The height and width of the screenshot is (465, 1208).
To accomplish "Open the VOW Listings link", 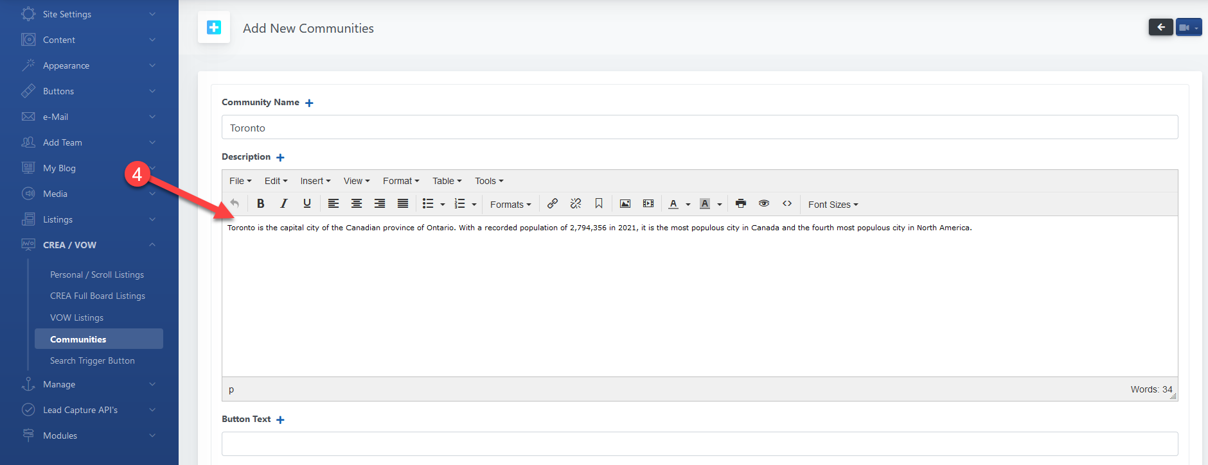I will tap(76, 317).
